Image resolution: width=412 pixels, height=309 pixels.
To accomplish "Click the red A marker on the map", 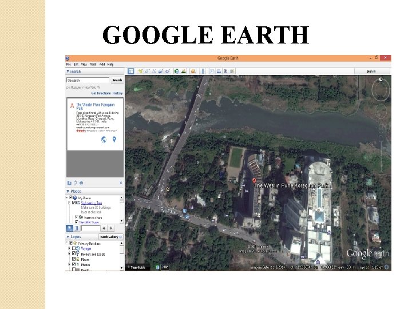I will [x=254, y=180].
